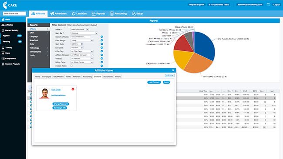Image resolution: width=283 pixels, height=159 pixels.
Task: Open the Billing Cycle dropdown
Action: (82, 62)
